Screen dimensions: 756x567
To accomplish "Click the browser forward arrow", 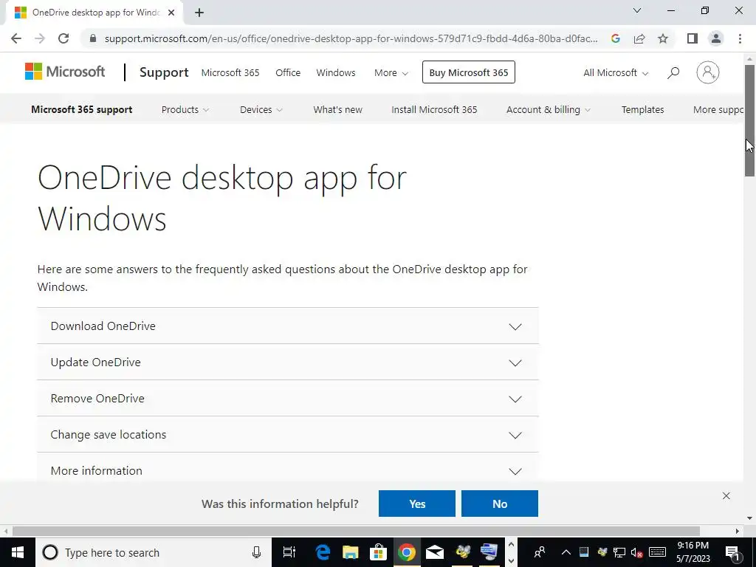I will 40,38.
